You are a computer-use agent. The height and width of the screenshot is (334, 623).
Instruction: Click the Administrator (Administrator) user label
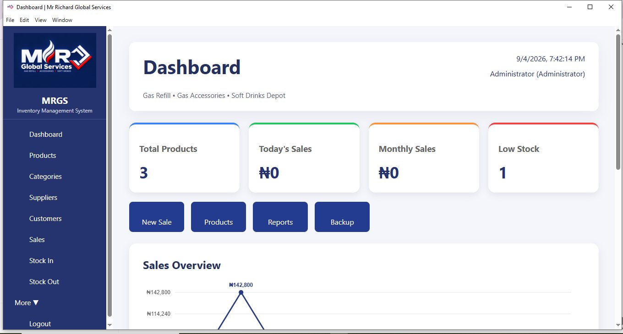tap(537, 74)
